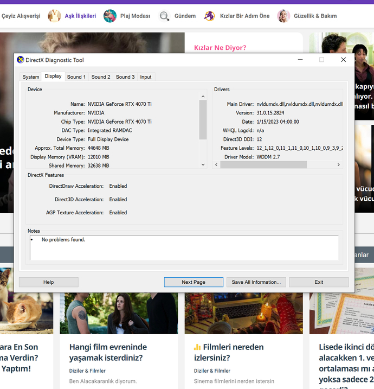Click Drivers panel scroll right arrow
This screenshot has width=374, height=389.
(x=339, y=165)
